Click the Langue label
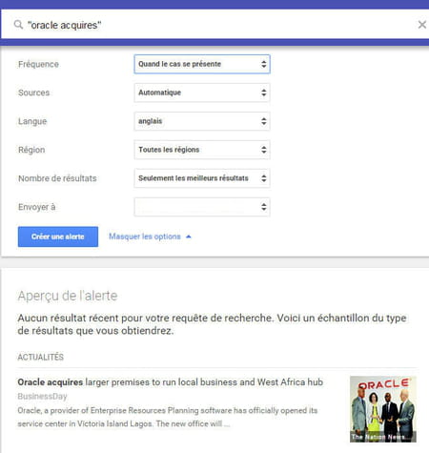Image resolution: width=429 pixels, height=453 pixels. pos(32,121)
